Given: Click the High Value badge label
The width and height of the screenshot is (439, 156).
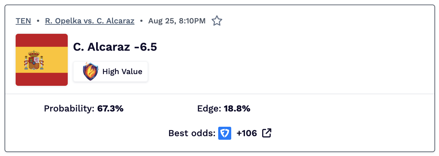Looking at the screenshot, I should [x=122, y=71].
